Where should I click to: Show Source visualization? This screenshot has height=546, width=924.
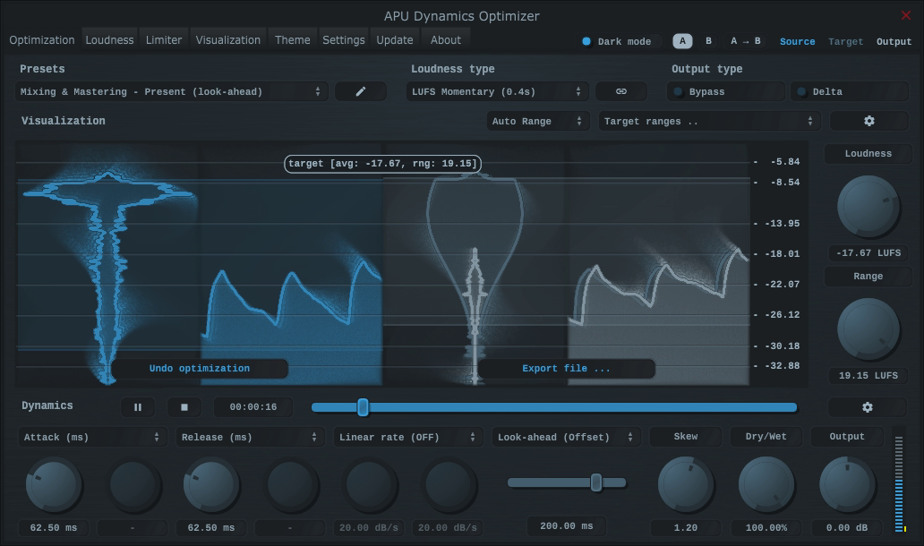[797, 41]
